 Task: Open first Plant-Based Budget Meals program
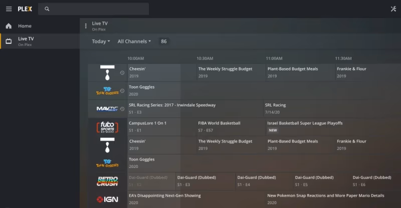tap(300, 72)
